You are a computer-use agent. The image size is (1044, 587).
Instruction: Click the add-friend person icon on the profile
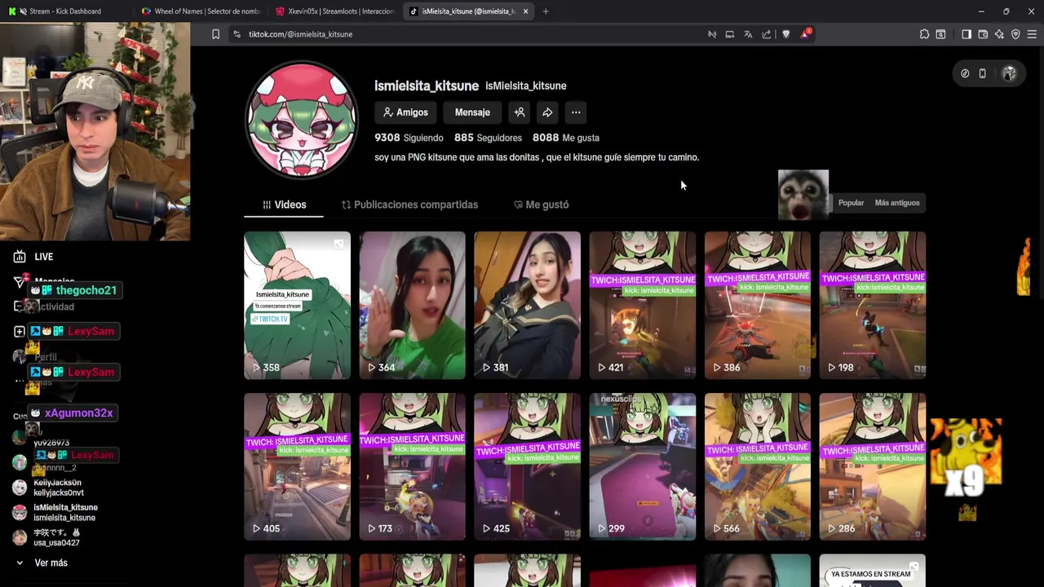[x=520, y=113]
